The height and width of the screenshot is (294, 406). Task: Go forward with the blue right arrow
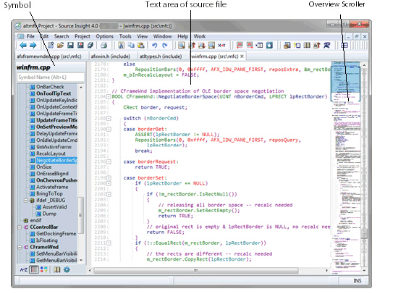(x=33, y=46)
